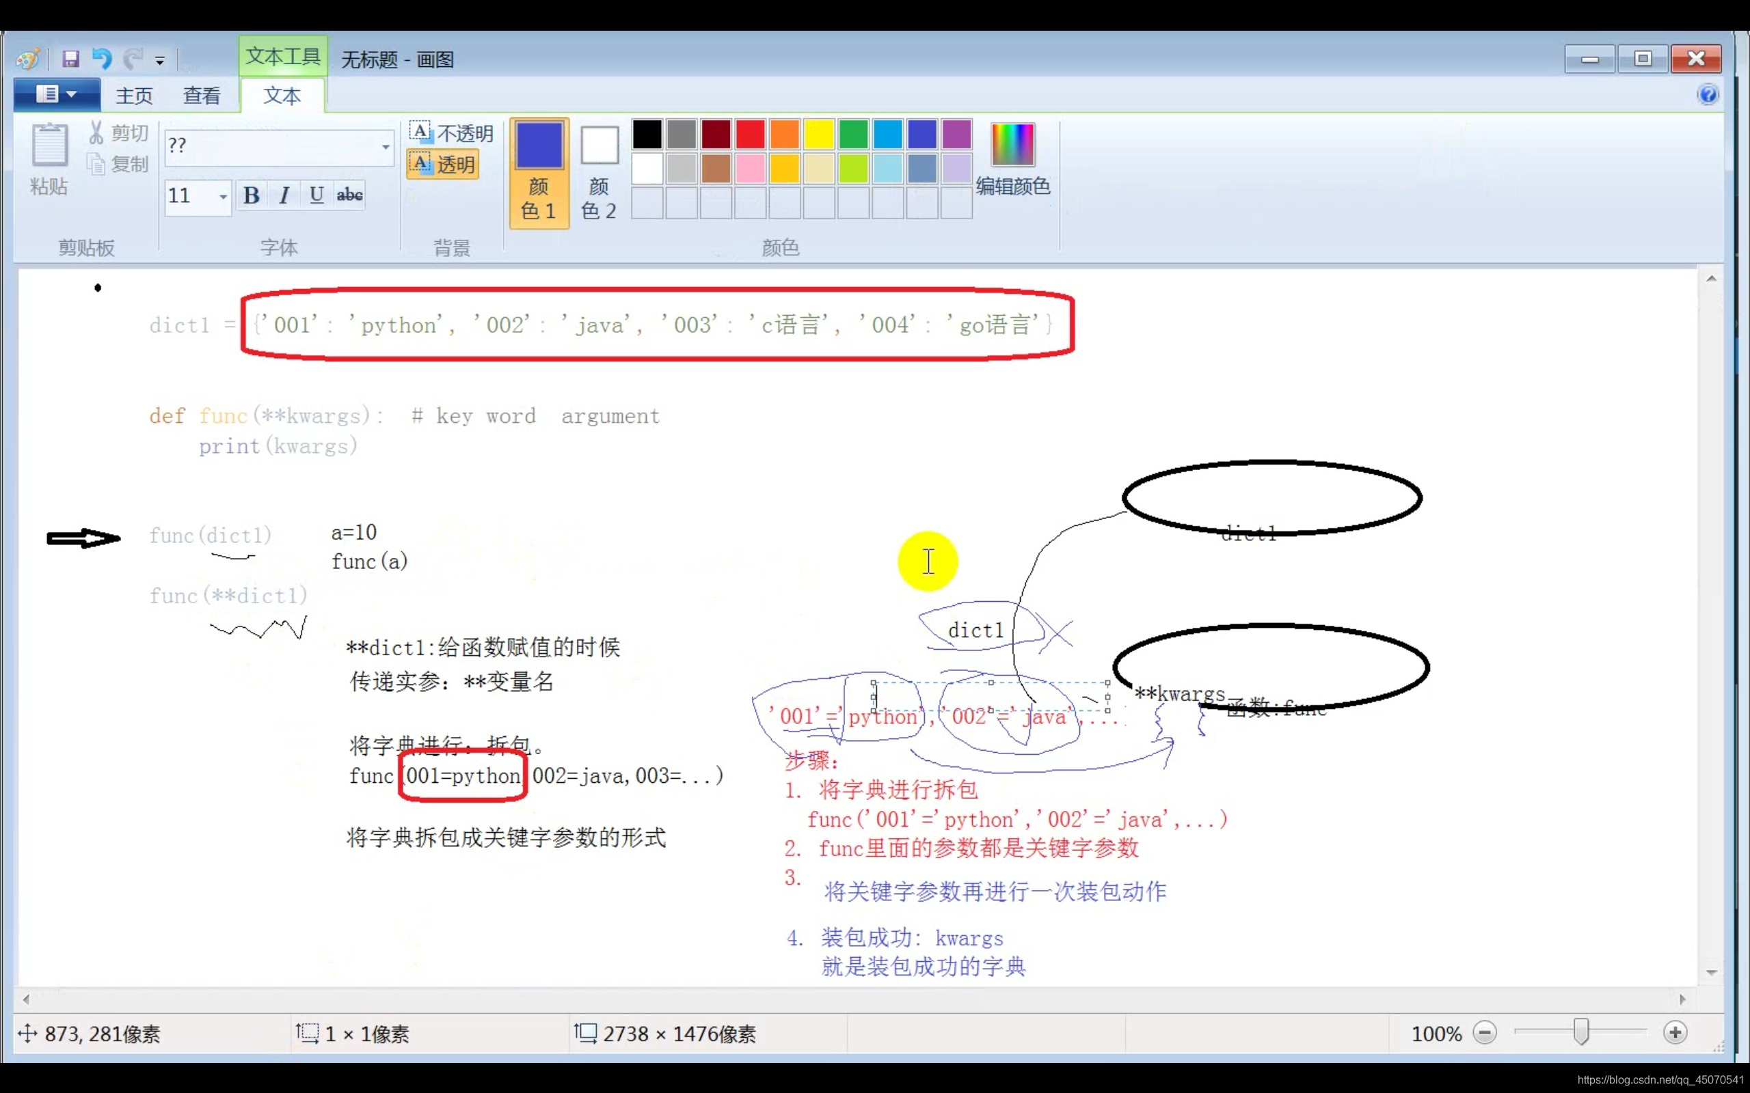The height and width of the screenshot is (1093, 1750).
Task: Click the zoom in plus icon
Action: click(1675, 1032)
